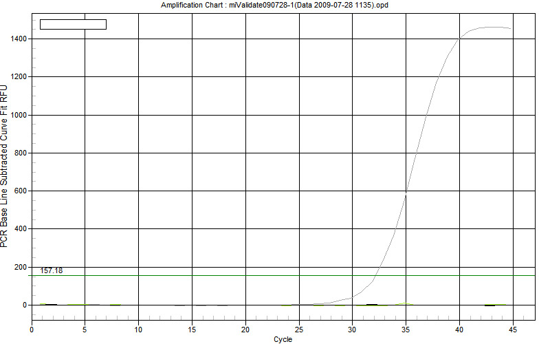Click the 800 y-axis tick label
This screenshot has width=550, height=344.
21,153
